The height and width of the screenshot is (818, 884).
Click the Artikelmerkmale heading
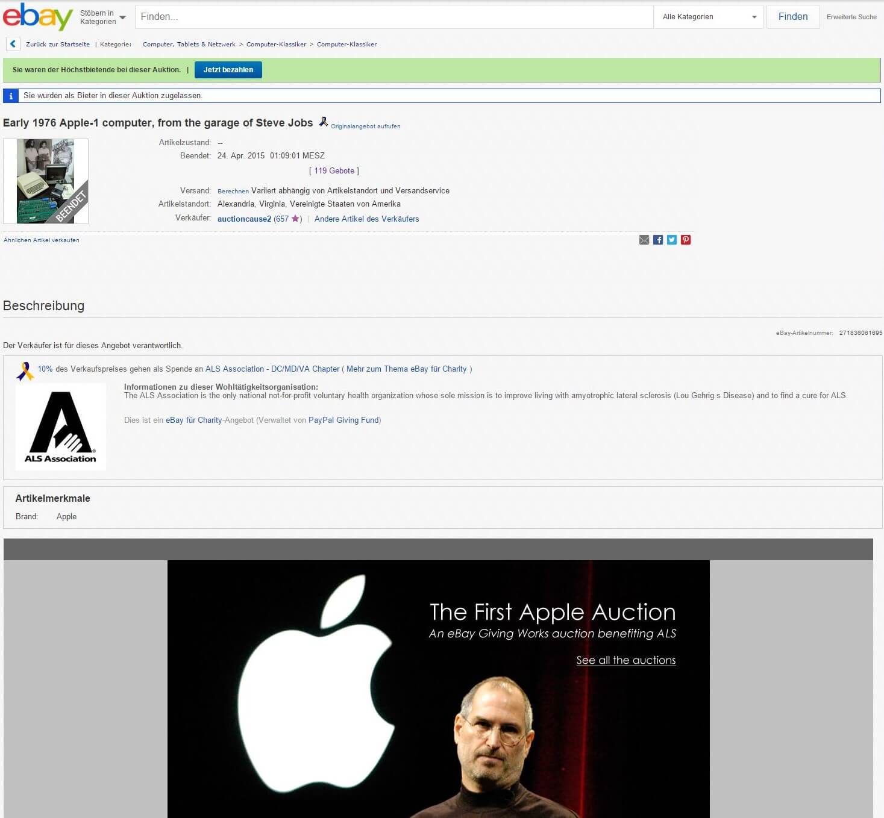click(53, 498)
